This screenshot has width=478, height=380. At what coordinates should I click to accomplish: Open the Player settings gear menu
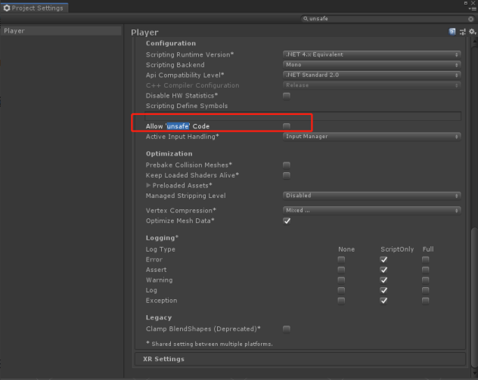pos(472,32)
